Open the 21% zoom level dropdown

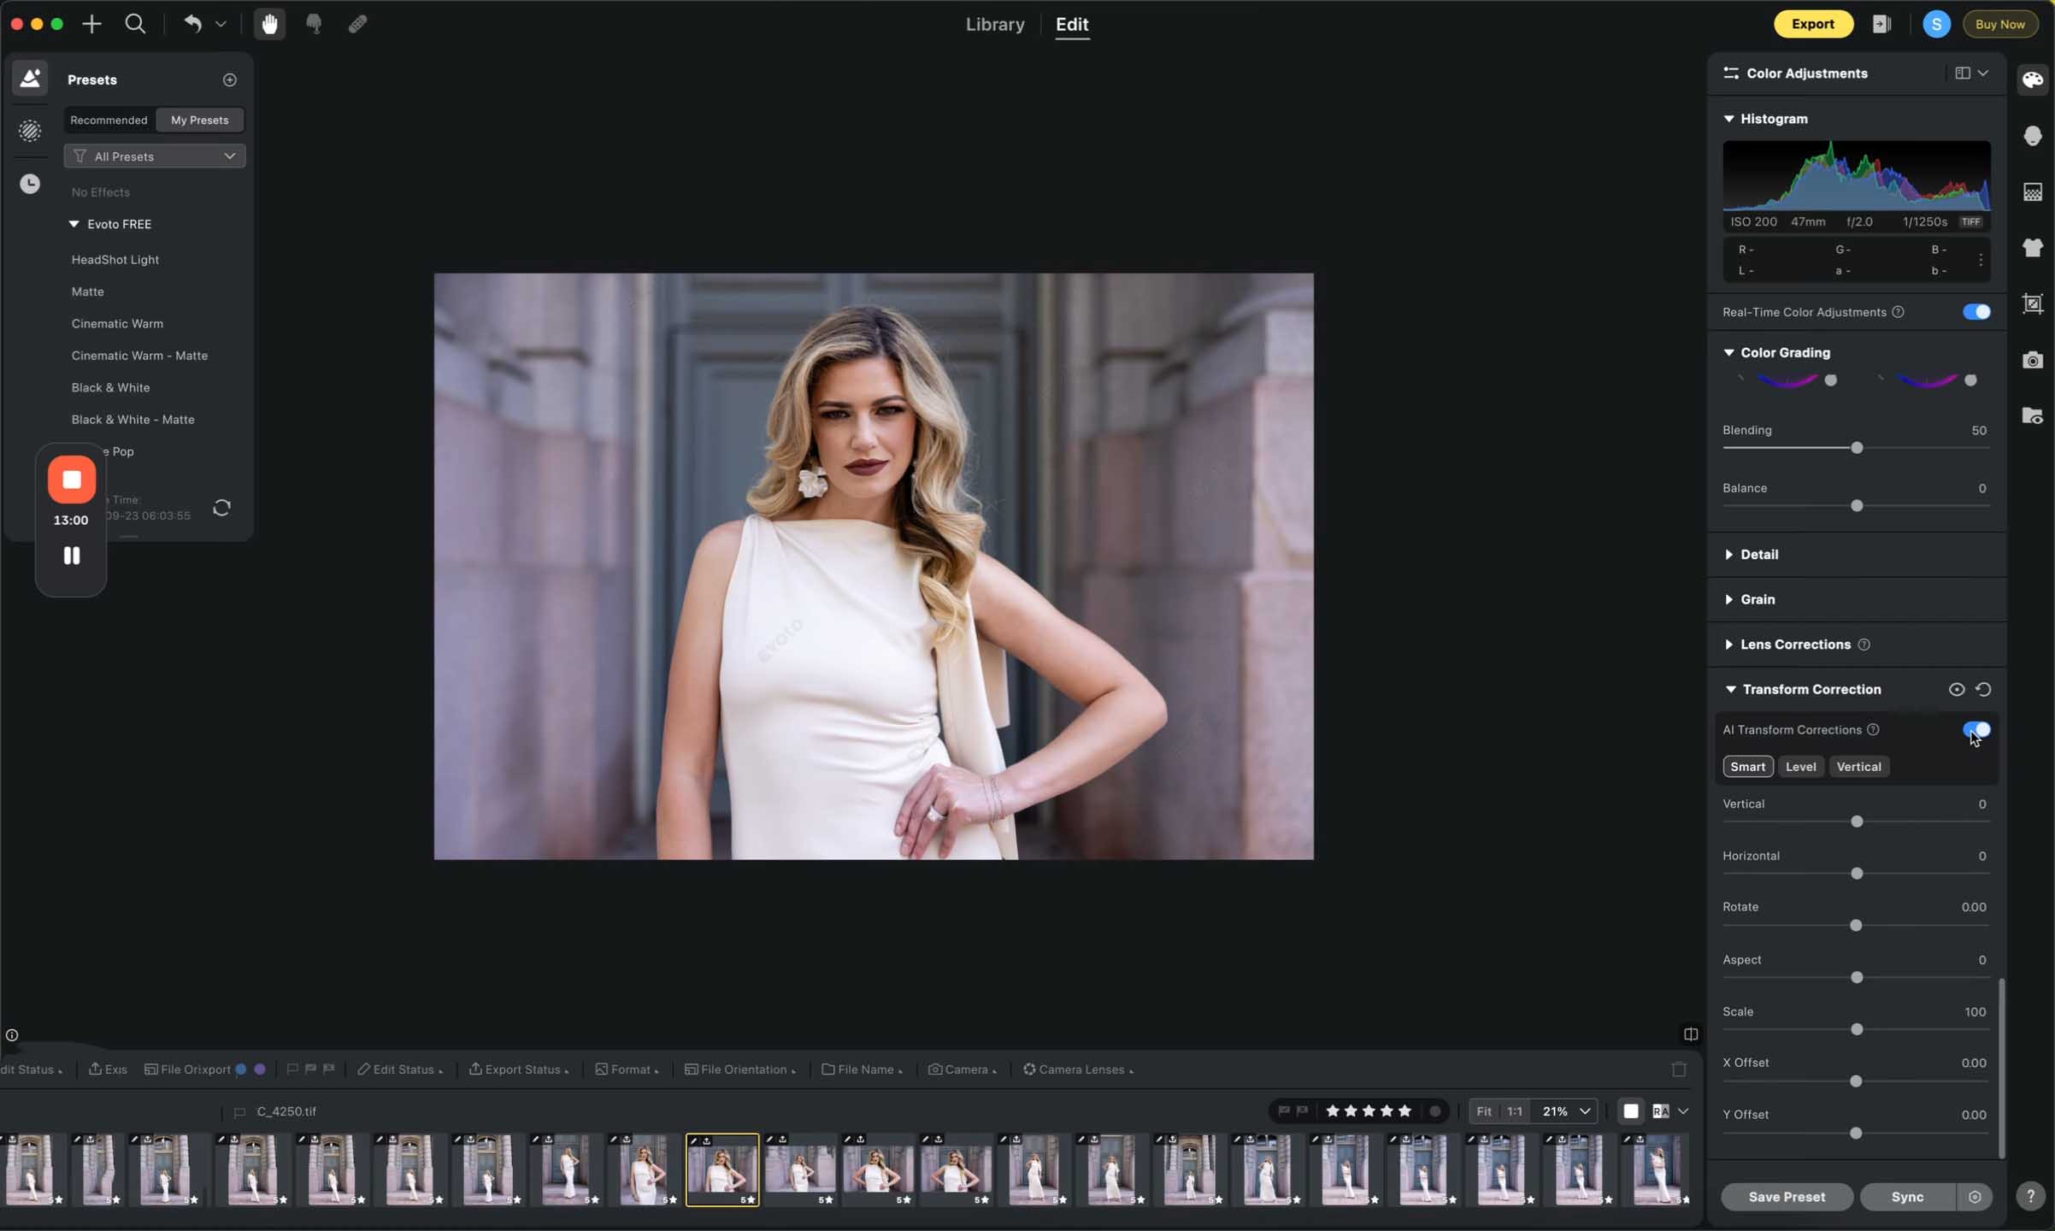pos(1566,1111)
